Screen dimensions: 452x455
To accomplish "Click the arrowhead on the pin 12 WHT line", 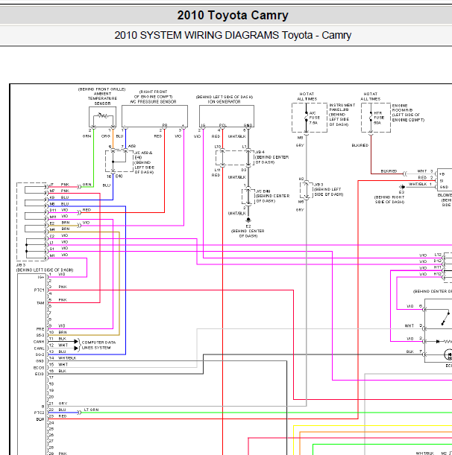I will [76, 349].
